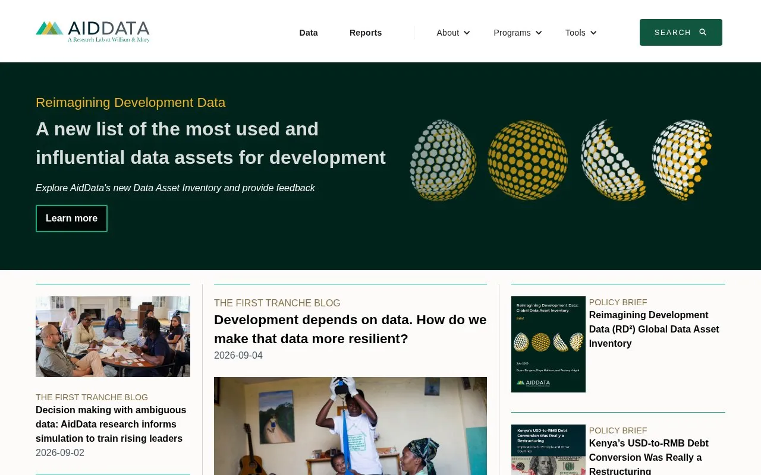Click the magnifier icon in Search button
Screen dimensions: 761x475
click(703, 32)
